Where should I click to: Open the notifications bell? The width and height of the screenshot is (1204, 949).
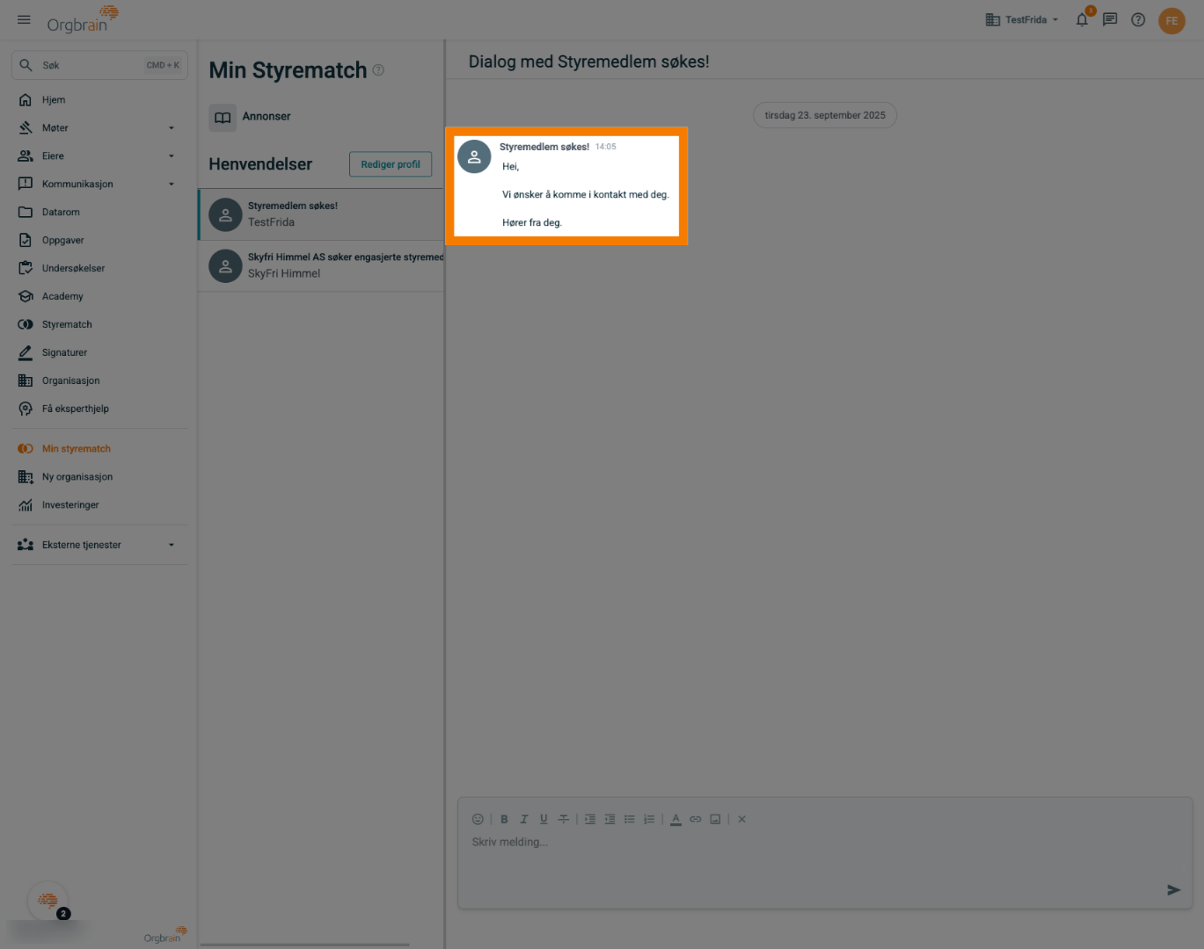click(1083, 19)
